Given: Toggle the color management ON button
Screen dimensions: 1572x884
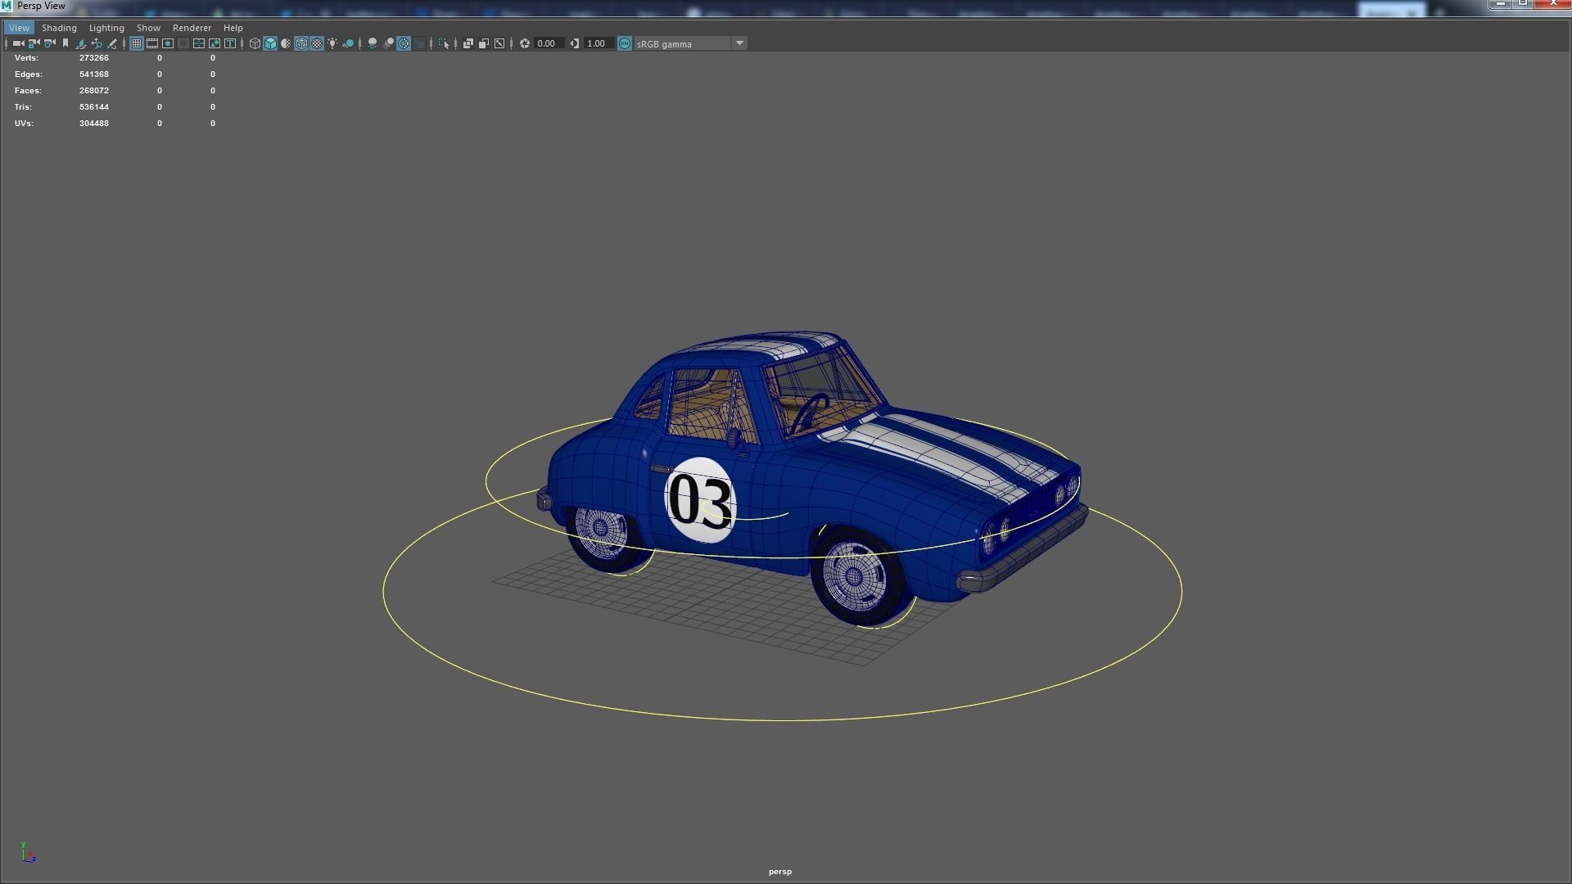Looking at the screenshot, I should pyautogui.click(x=625, y=43).
